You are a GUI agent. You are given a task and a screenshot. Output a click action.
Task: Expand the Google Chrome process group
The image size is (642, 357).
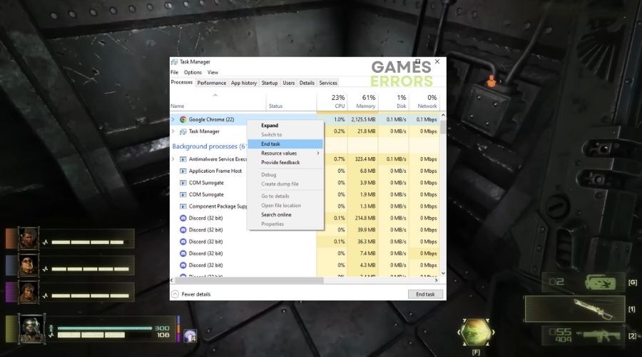(x=173, y=120)
